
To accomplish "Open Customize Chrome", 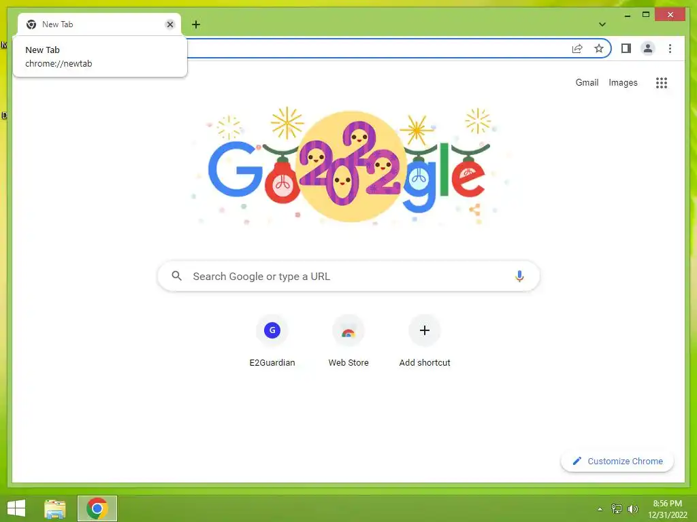I will (x=617, y=462).
